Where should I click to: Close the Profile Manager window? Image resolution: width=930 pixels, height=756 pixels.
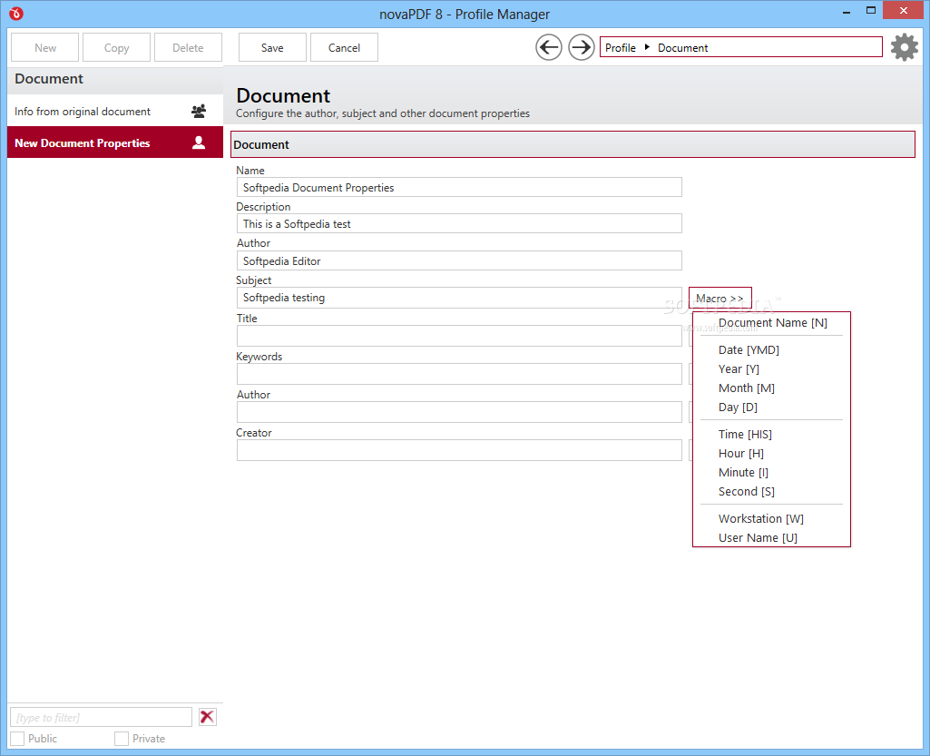(903, 10)
